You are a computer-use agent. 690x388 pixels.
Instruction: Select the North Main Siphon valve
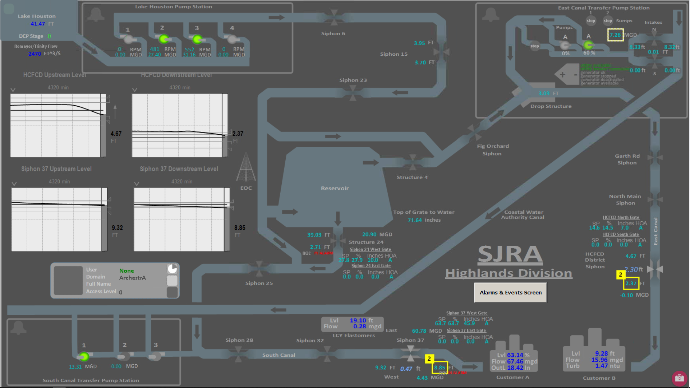pos(655,199)
